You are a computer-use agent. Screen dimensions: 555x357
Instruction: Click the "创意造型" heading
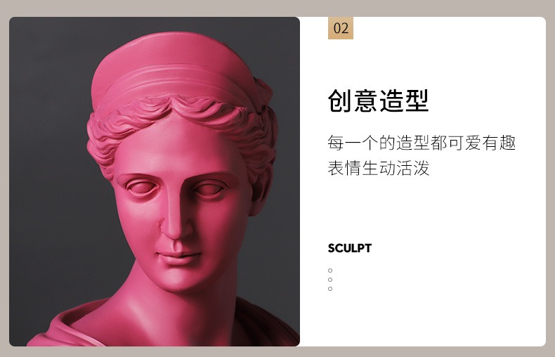[379, 100]
